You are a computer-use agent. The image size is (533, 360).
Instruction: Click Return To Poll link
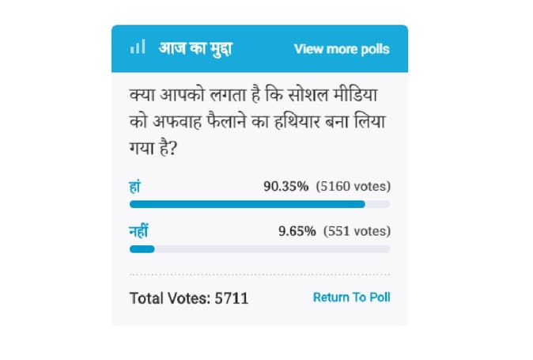coord(351,297)
